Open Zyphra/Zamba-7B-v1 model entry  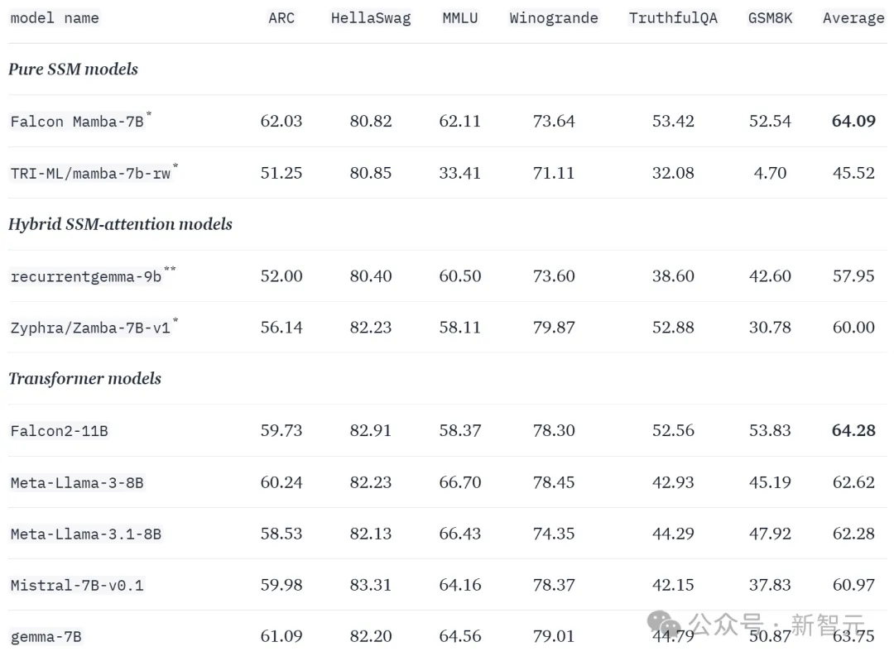(91, 328)
